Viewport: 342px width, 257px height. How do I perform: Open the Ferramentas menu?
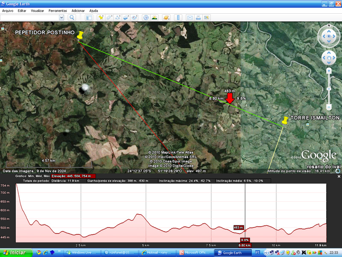point(58,11)
